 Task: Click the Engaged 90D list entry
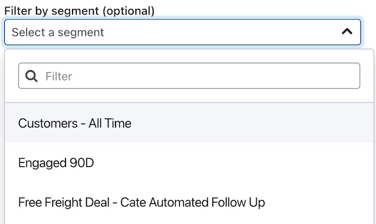[x=56, y=163]
